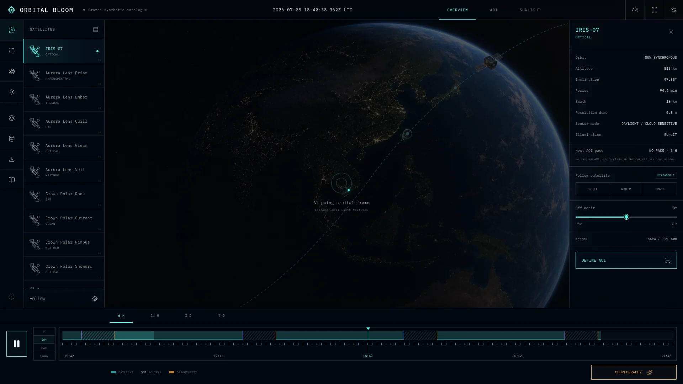Viewport: 683px width, 384px height.
Task: Click the Aurora Lens Quill satellite icon
Action: (x=35, y=124)
